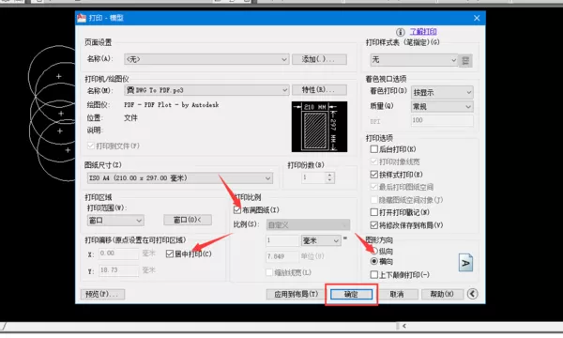Viewport: 563px width, 338px height.
Task: Click the AutoCAD icon in the dialog title
Action: [x=82, y=18]
